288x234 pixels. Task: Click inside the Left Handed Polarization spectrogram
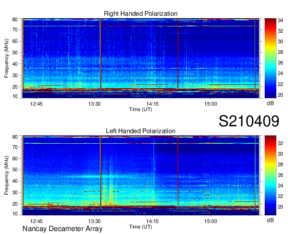141,175
